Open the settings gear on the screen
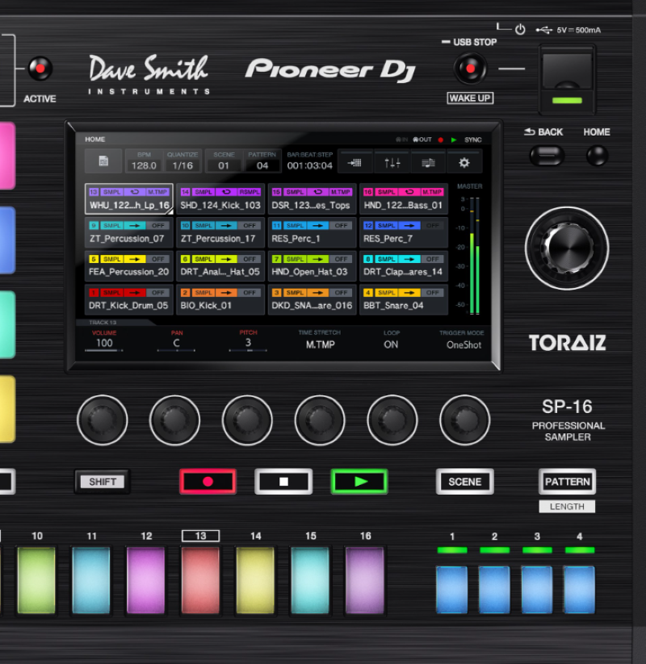 click(464, 163)
